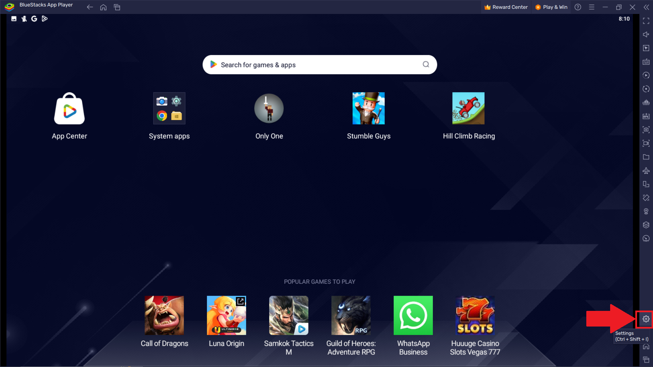
Task: Select the Install APK tool in the sidebar
Action: coord(646,116)
